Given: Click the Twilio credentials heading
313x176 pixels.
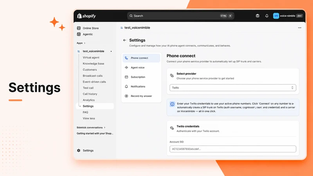Looking at the screenshot, I should point(188,126).
